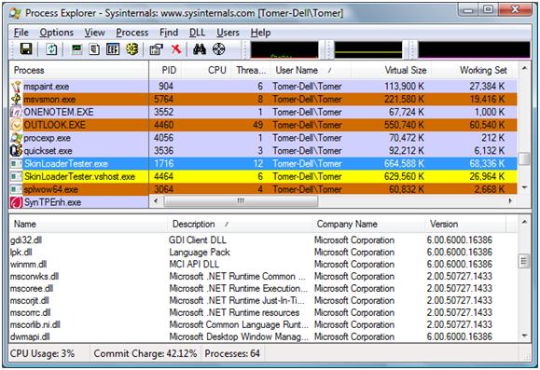540x370 pixels.
Task: Open the Users menu
Action: click(x=228, y=33)
